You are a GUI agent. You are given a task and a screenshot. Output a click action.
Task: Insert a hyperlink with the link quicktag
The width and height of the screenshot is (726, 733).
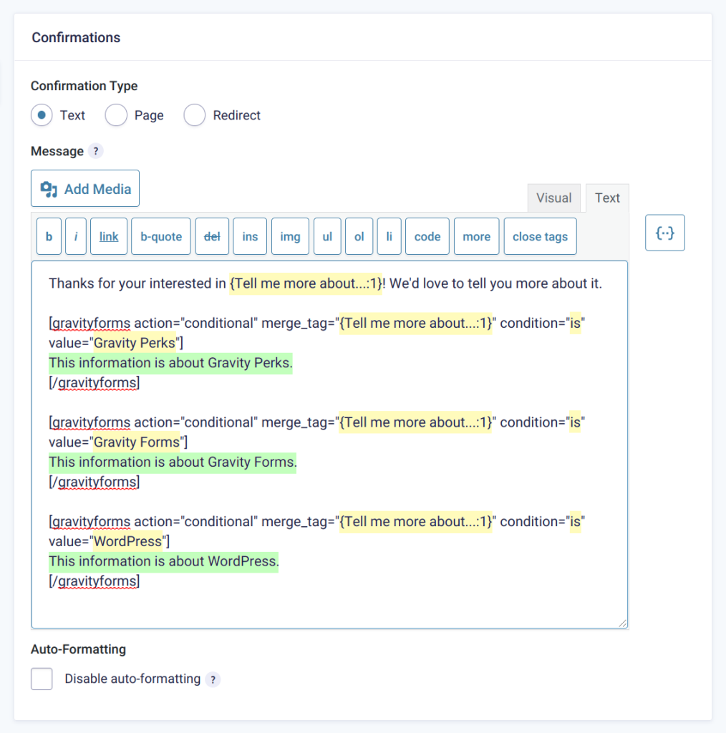click(108, 236)
